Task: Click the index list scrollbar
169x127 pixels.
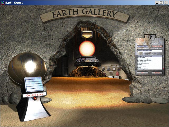Action: pyautogui.click(x=163, y=62)
